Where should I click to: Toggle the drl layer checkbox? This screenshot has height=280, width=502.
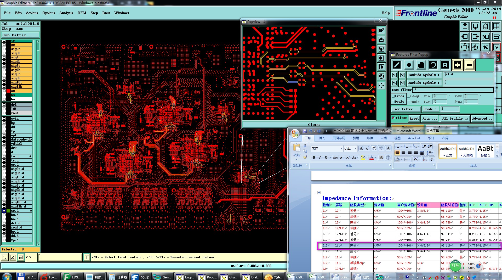coord(4,105)
